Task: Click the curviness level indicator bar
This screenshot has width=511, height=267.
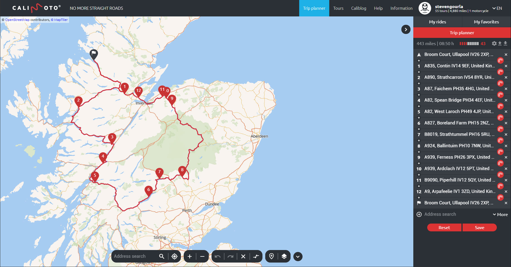Action: pyautogui.click(x=469, y=43)
